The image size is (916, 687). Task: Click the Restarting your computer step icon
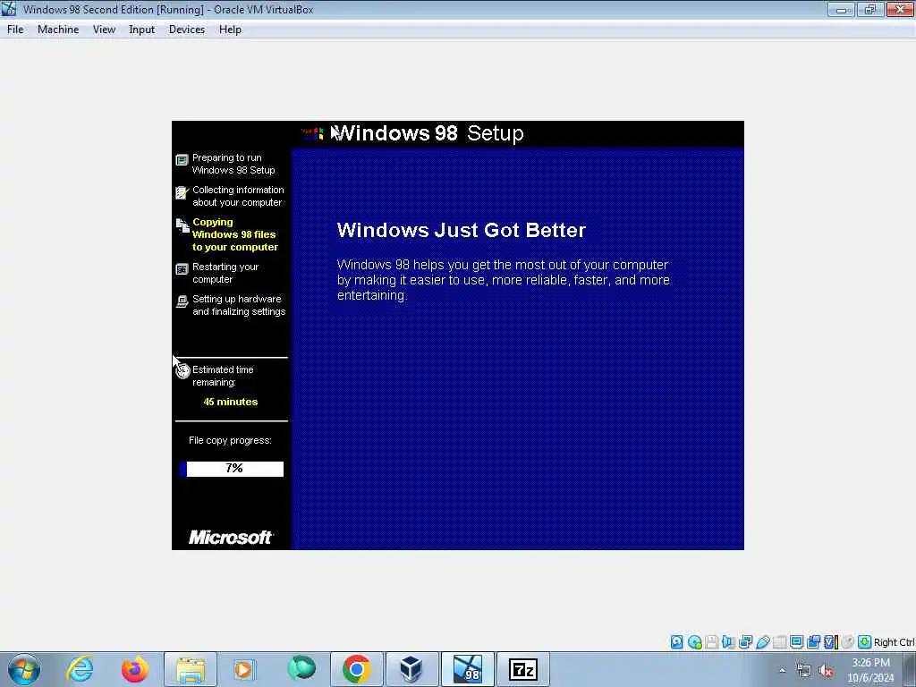click(x=182, y=268)
